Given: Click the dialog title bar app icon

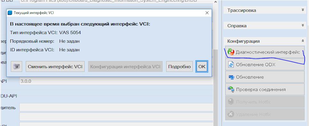Looking at the screenshot, I should click(10, 13).
